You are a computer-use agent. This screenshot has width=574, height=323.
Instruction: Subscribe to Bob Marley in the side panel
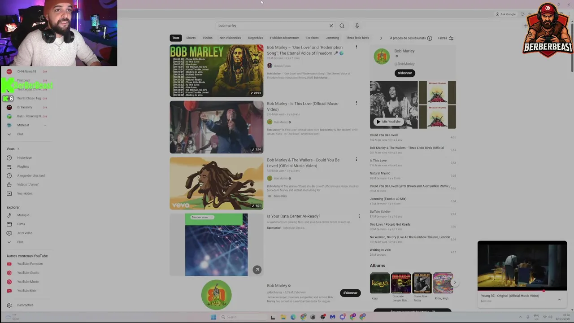coord(404,73)
